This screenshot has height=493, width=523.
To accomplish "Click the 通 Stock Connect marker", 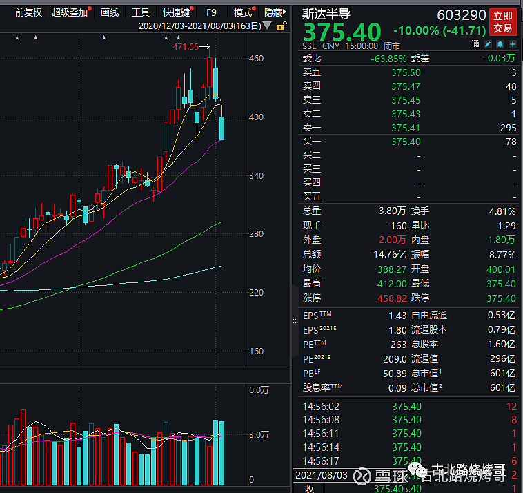I will click(x=475, y=44).
